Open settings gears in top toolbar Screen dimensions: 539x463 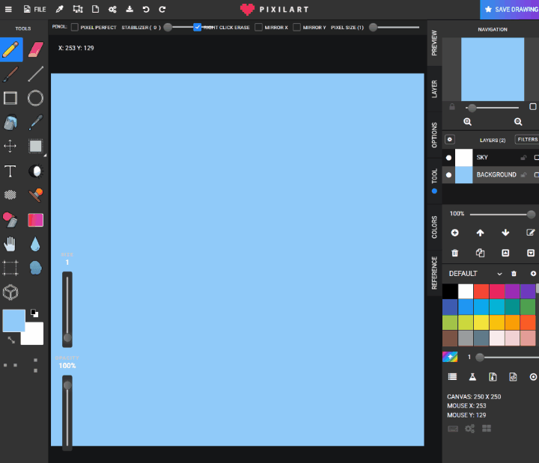click(x=112, y=9)
